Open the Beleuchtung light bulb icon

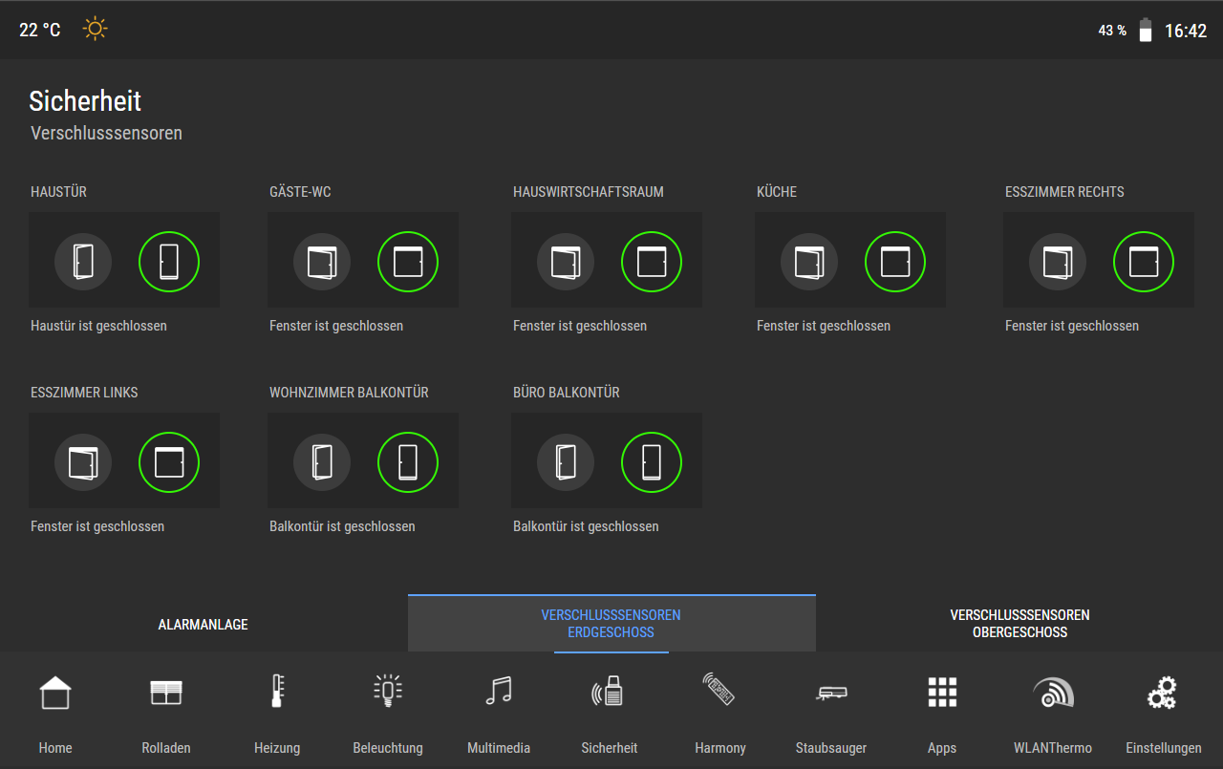(388, 692)
